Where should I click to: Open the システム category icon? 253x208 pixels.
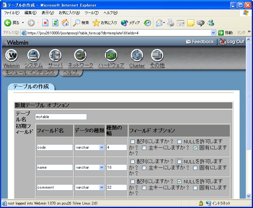pos(34,55)
